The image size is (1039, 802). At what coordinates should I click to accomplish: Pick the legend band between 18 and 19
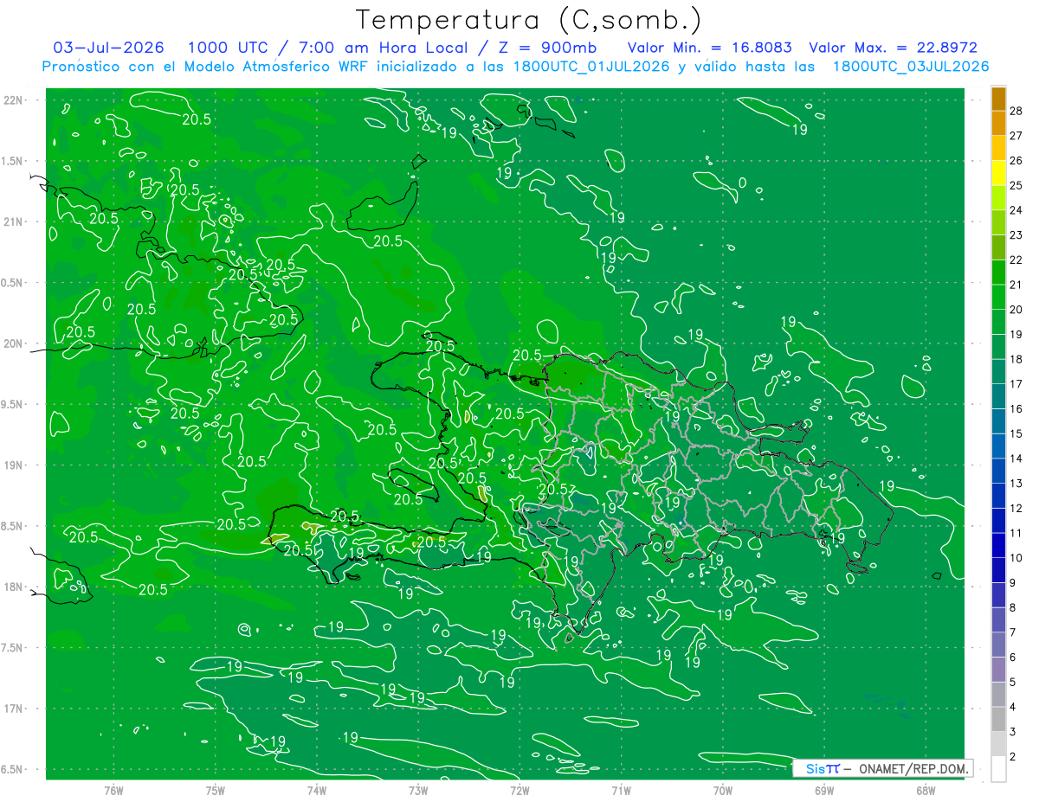(x=998, y=346)
